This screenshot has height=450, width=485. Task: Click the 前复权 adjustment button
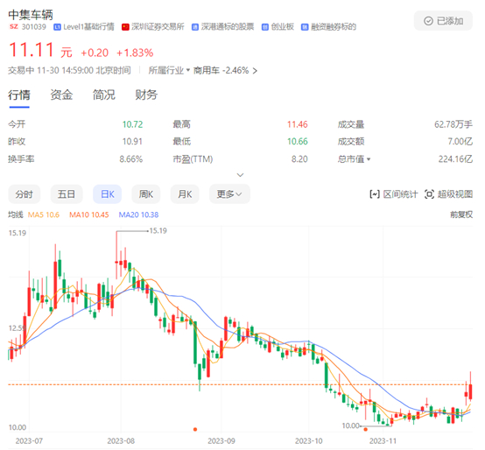tap(461, 214)
